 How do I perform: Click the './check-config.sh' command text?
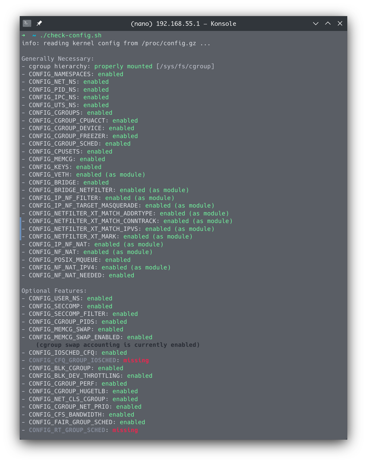coord(71,35)
